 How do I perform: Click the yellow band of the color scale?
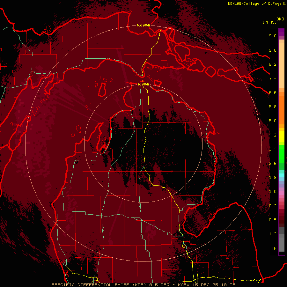(282, 136)
